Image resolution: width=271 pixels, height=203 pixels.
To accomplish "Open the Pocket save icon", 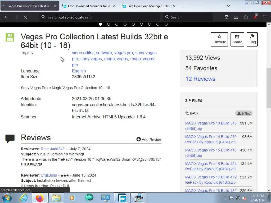I will pyautogui.click(x=227, y=17).
